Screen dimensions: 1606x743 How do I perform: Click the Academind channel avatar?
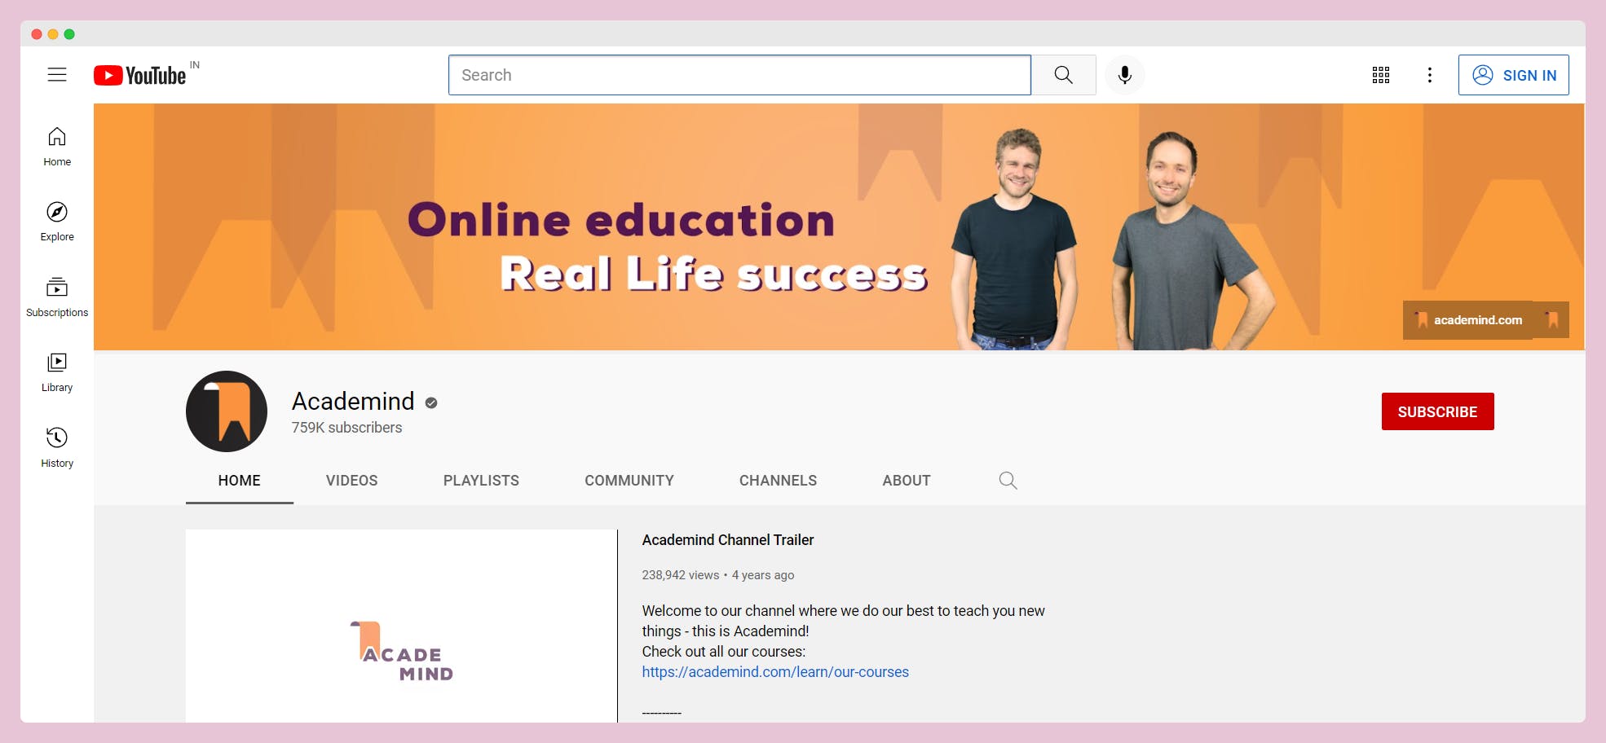[x=227, y=411]
